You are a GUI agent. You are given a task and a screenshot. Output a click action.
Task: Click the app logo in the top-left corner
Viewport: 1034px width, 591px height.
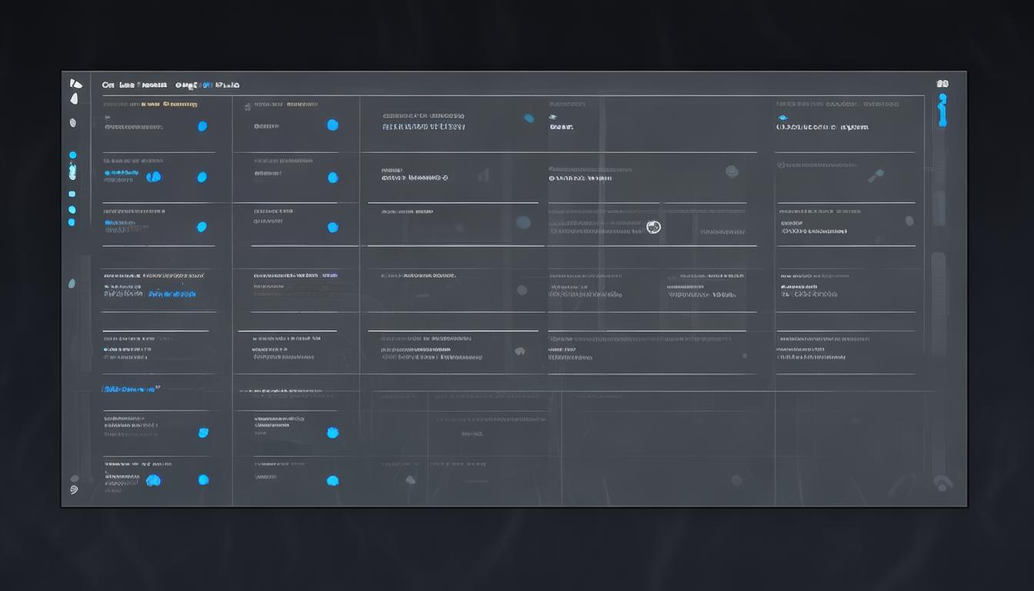coord(75,84)
